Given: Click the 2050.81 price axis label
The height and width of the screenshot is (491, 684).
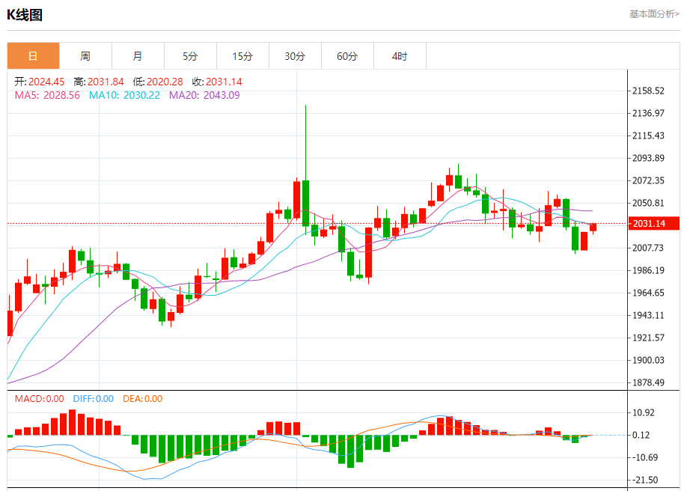Looking at the screenshot, I should (x=648, y=203).
